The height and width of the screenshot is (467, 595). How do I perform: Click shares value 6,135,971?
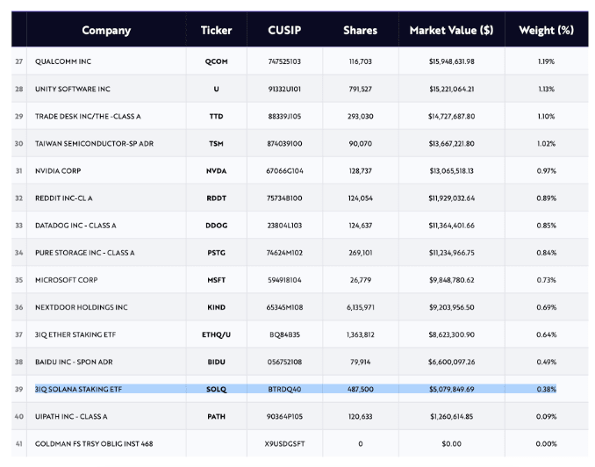[x=361, y=307]
